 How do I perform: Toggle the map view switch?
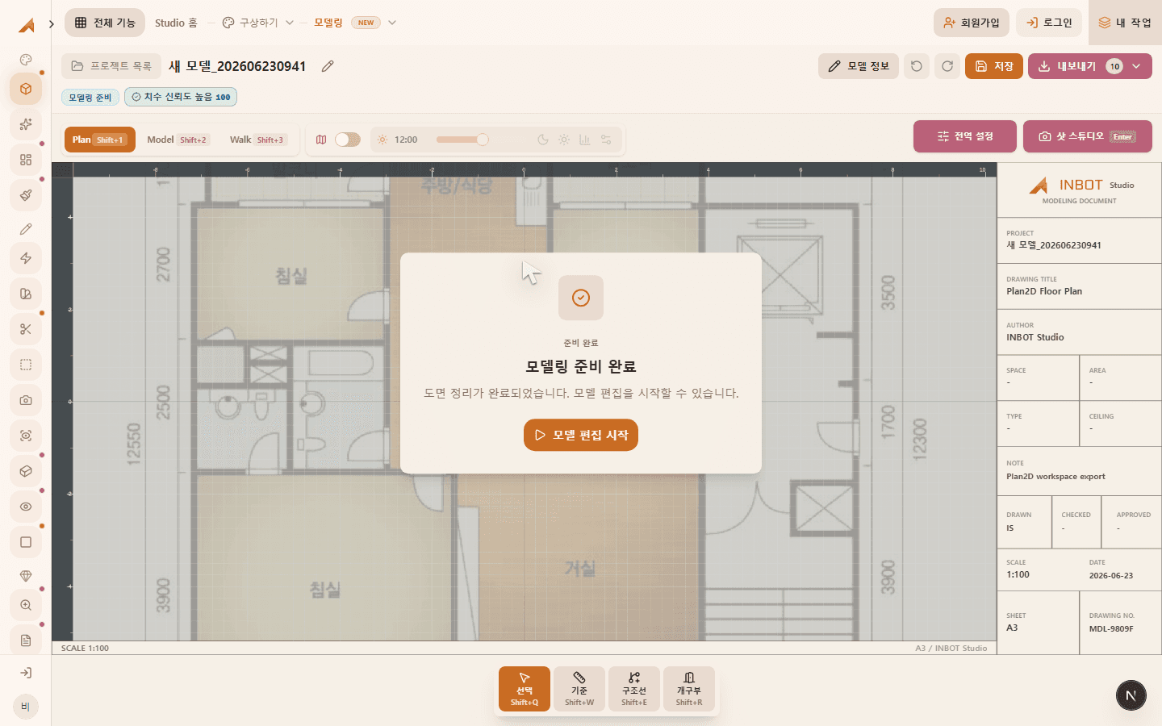(x=348, y=140)
